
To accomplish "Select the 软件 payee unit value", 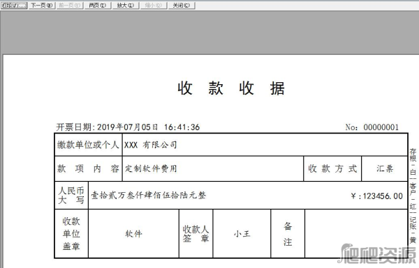I will tap(133, 234).
